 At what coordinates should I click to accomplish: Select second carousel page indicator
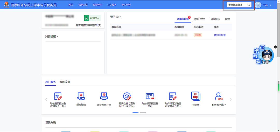tap(143, 113)
